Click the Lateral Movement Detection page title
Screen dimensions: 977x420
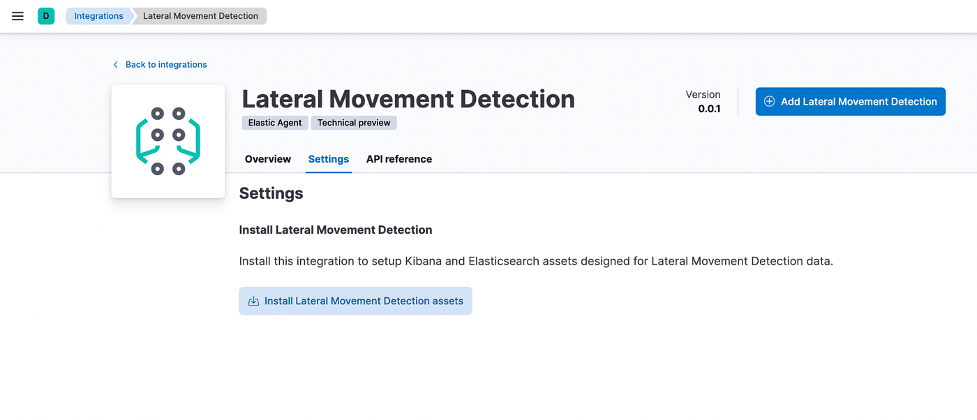(408, 99)
